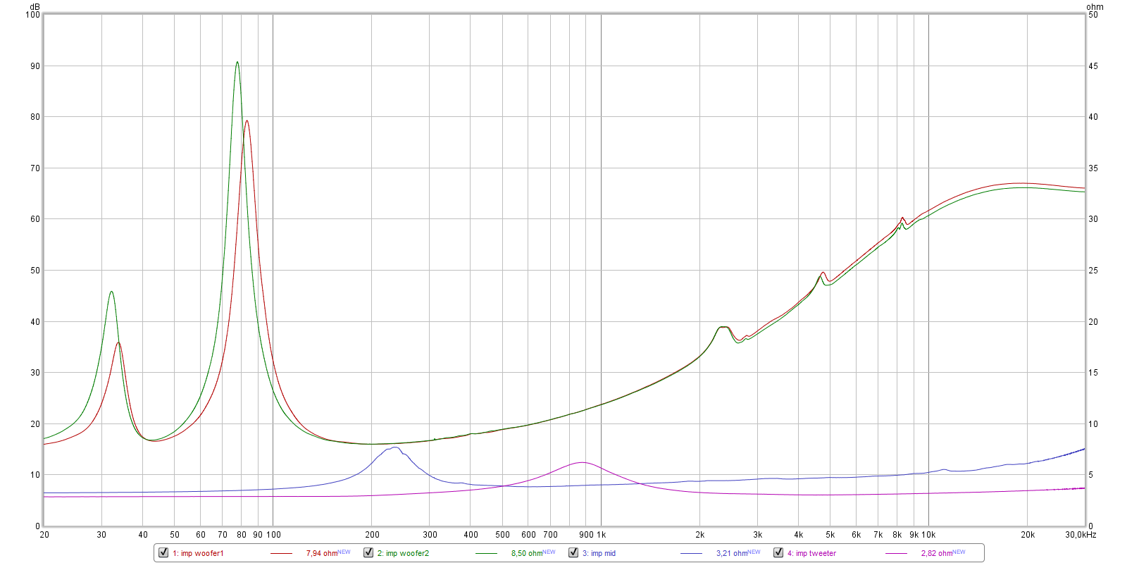Disable the imp tweeter trace checkbox

click(x=778, y=552)
